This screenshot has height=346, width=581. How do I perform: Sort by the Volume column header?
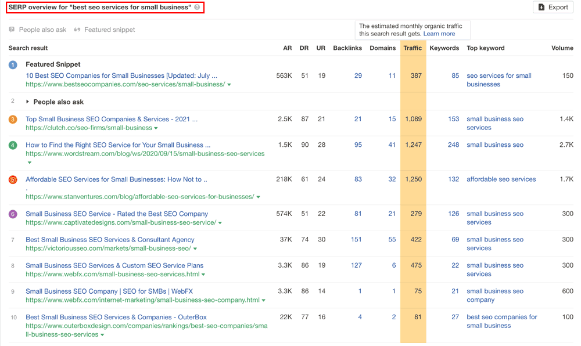point(562,48)
